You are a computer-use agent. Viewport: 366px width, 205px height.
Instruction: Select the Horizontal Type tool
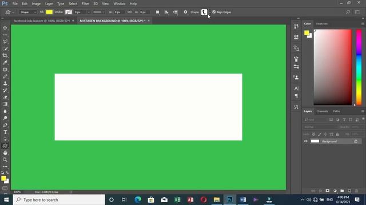pos(5,132)
